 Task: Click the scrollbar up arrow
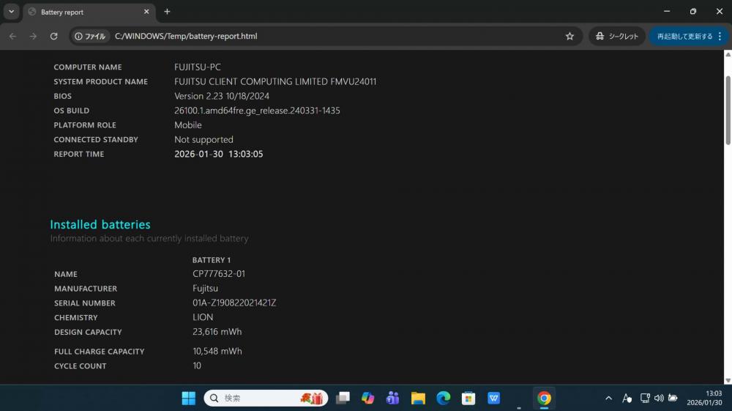tap(728, 55)
